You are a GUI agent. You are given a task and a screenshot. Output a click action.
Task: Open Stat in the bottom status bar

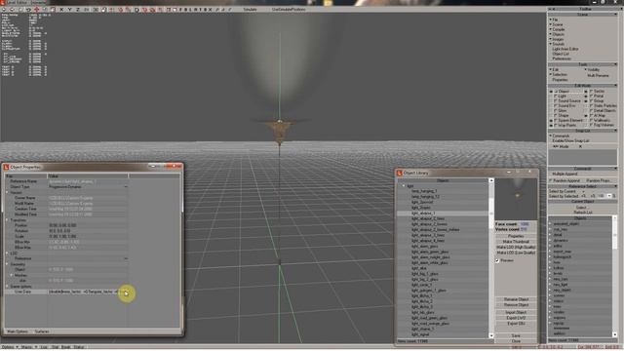click(x=56, y=347)
